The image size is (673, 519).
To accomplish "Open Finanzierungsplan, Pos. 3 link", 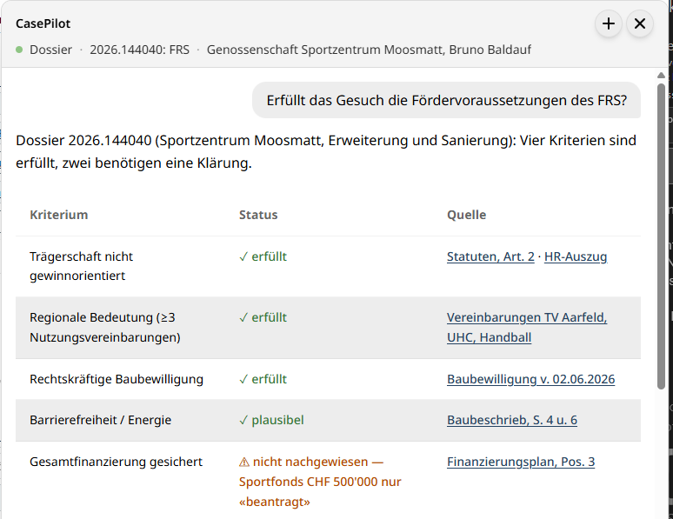I will pos(521,462).
